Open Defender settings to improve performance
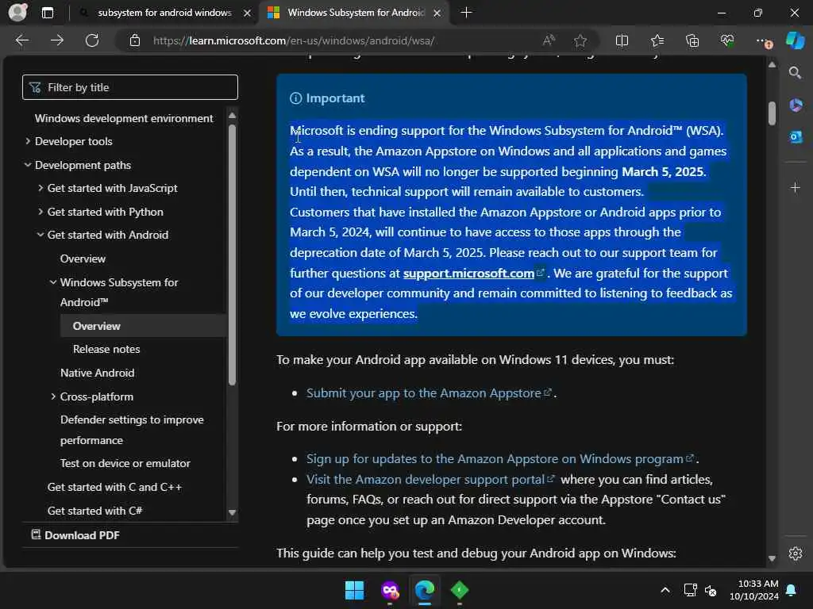Viewport: 813px width, 609px height. click(x=132, y=430)
